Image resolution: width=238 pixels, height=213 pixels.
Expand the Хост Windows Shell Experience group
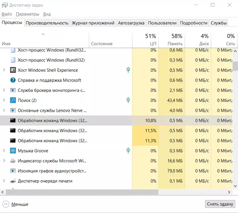[x=4, y=70]
